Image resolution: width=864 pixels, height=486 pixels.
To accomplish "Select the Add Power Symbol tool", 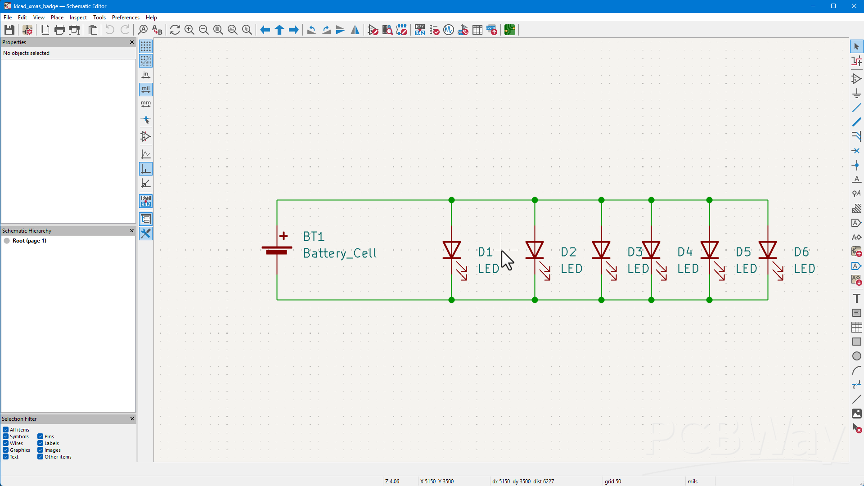I will [x=856, y=93].
